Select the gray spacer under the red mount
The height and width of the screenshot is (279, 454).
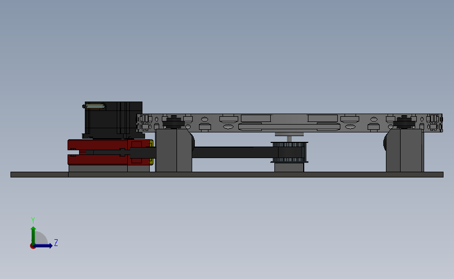tap(109, 169)
